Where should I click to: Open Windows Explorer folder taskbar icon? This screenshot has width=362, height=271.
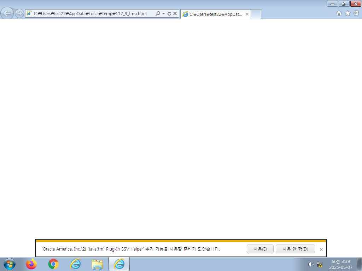tap(97, 264)
